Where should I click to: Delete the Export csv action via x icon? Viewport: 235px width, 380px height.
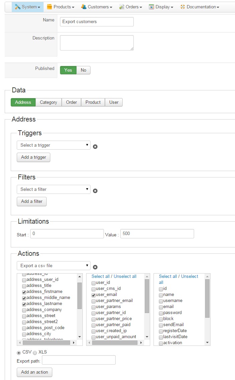coord(95,267)
